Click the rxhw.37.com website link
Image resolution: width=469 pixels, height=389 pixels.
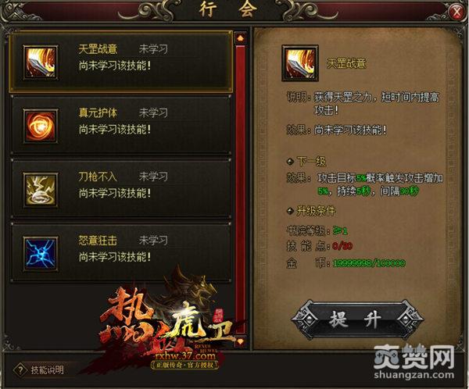click(x=185, y=356)
